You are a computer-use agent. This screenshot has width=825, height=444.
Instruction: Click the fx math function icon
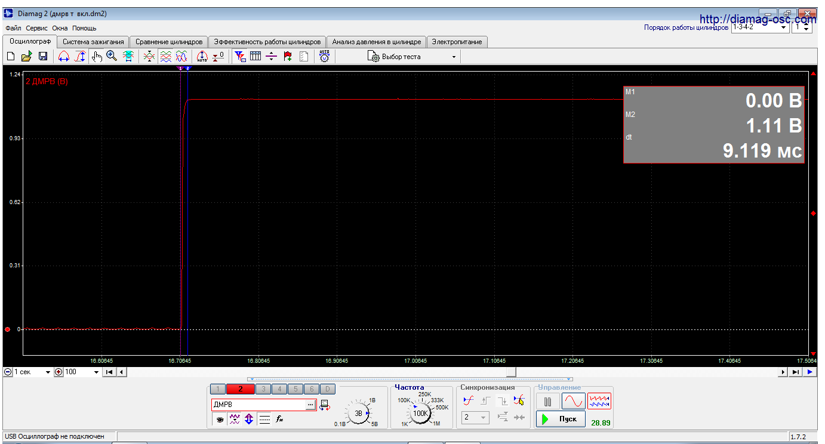pos(279,420)
